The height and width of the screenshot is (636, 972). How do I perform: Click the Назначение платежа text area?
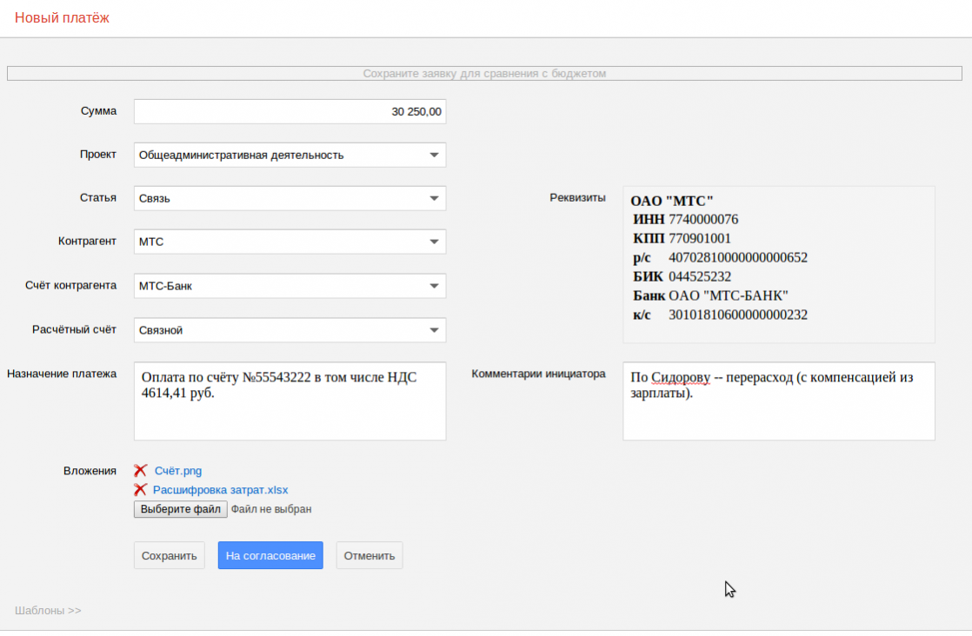[290, 401]
